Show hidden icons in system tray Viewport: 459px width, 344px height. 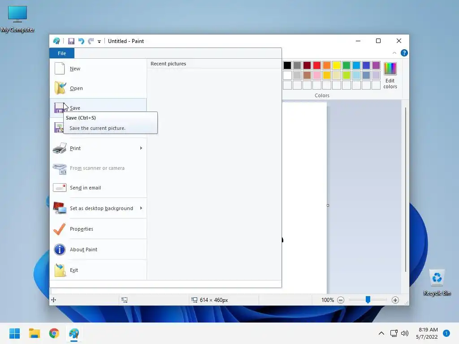[381, 333]
